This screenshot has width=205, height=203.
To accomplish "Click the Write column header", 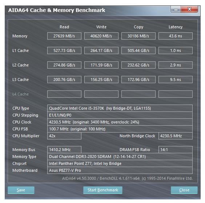I will click(x=101, y=27).
